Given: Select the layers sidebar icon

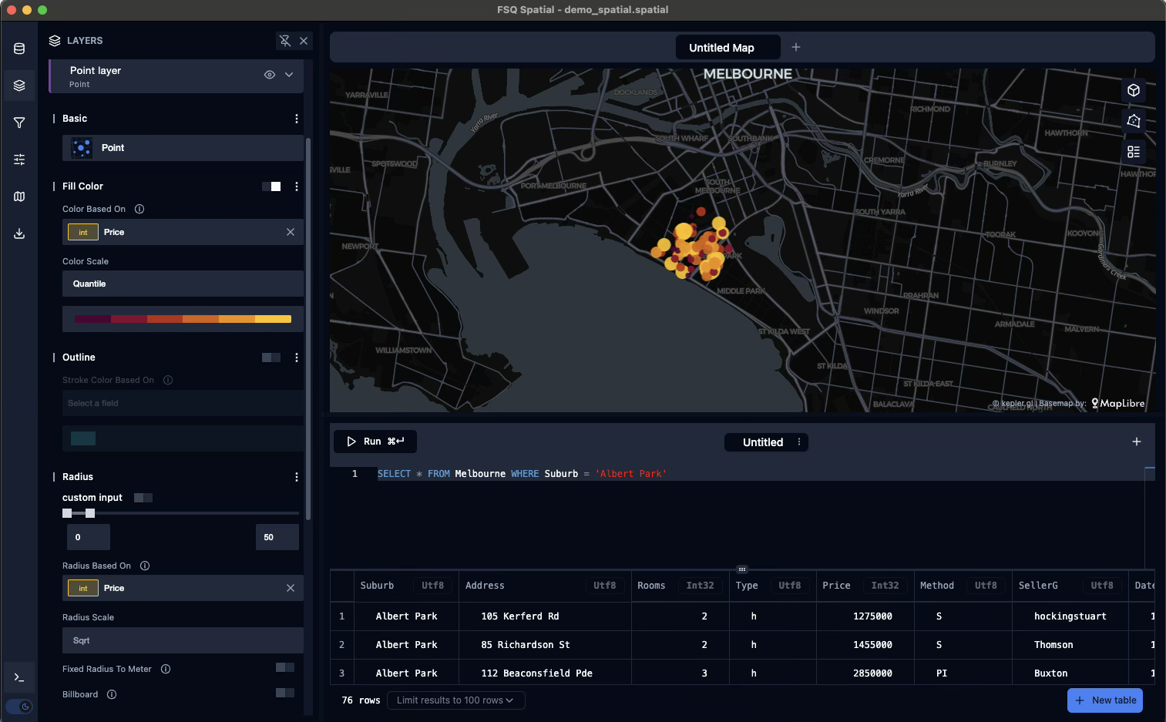Looking at the screenshot, I should 19,86.
